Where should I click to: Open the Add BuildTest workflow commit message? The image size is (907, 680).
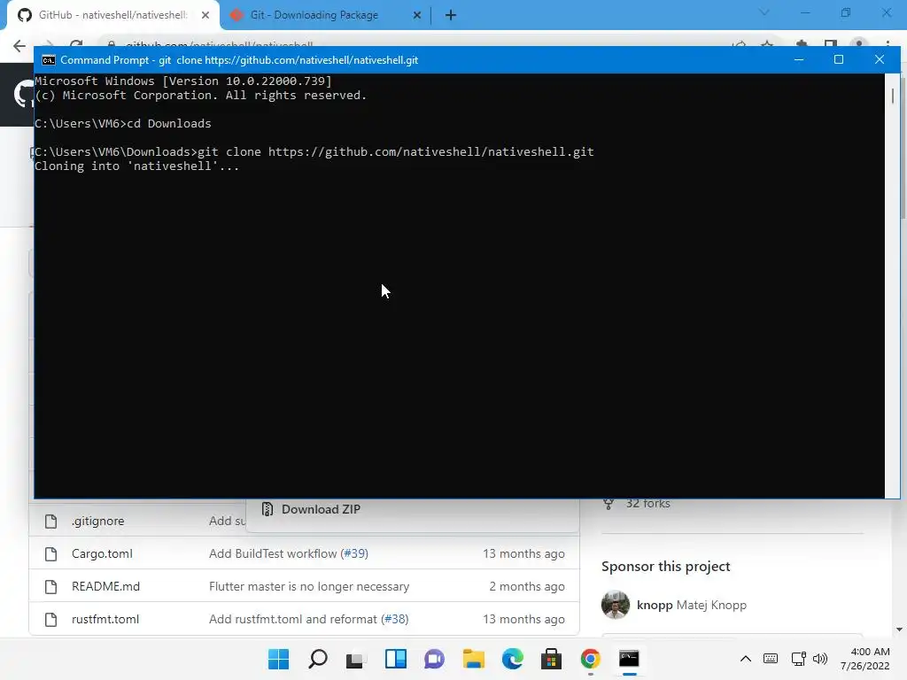(273, 553)
